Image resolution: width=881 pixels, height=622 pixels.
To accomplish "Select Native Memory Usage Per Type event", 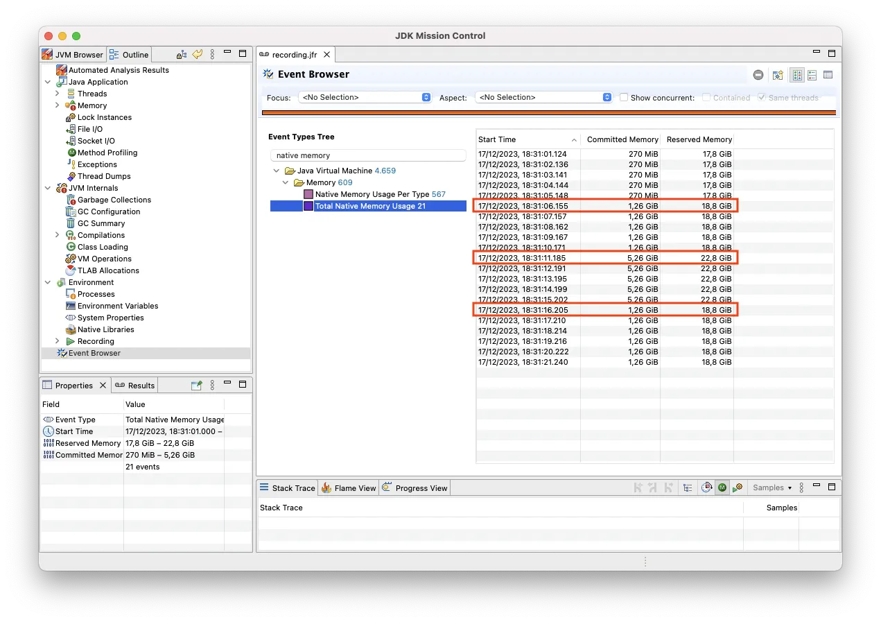I will [x=374, y=194].
